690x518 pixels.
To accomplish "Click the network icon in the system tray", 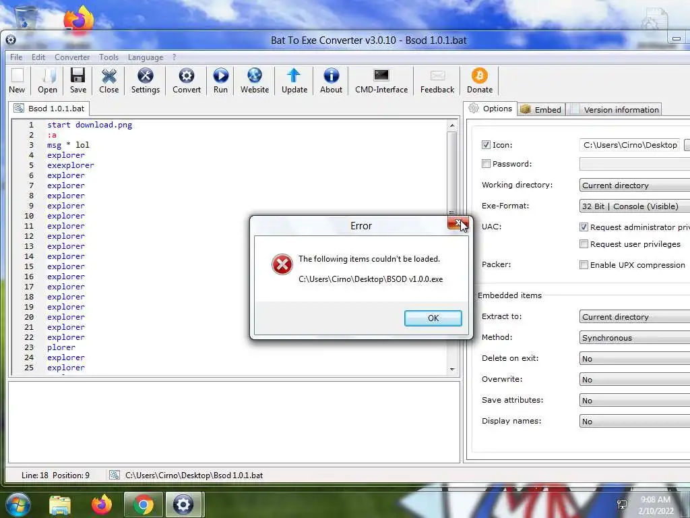I will click(x=622, y=505).
